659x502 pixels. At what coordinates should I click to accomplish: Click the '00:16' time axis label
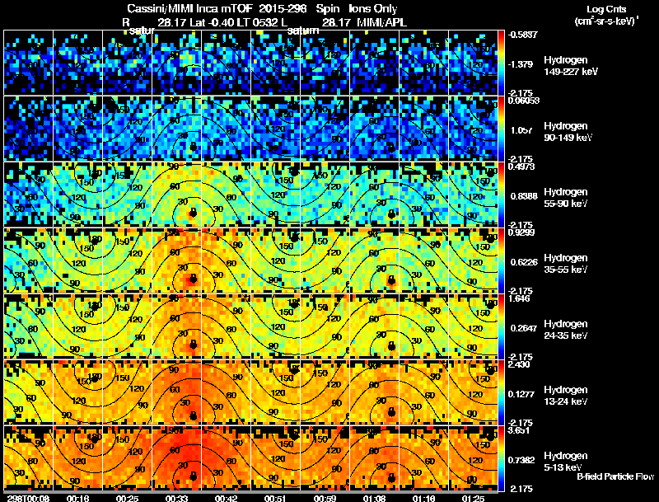coord(77,498)
